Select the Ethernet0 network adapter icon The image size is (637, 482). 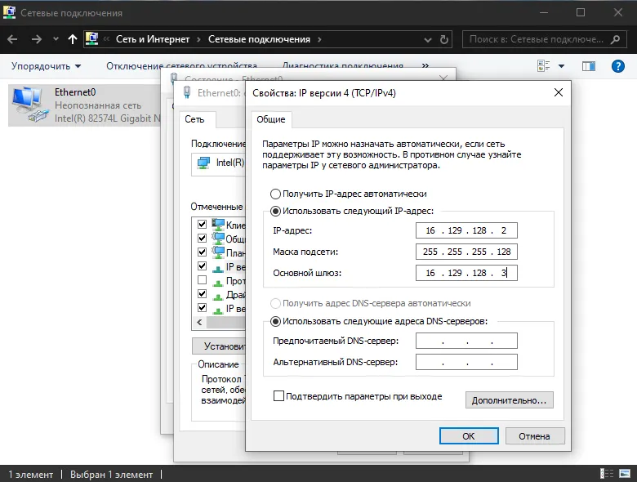[29, 105]
